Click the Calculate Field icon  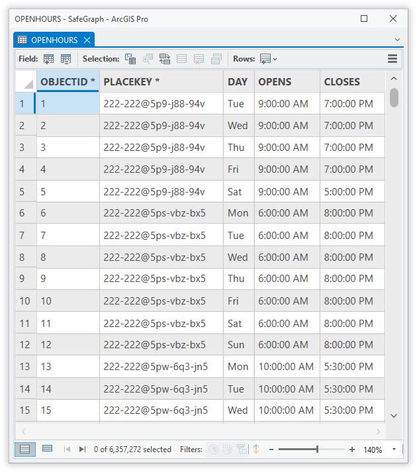[x=66, y=59]
